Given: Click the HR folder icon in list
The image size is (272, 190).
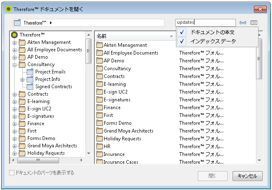Looking at the screenshot, I should [x=100, y=147].
